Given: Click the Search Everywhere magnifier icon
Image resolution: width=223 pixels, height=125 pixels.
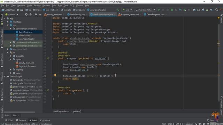Looking at the screenshot, I should point(216,10).
